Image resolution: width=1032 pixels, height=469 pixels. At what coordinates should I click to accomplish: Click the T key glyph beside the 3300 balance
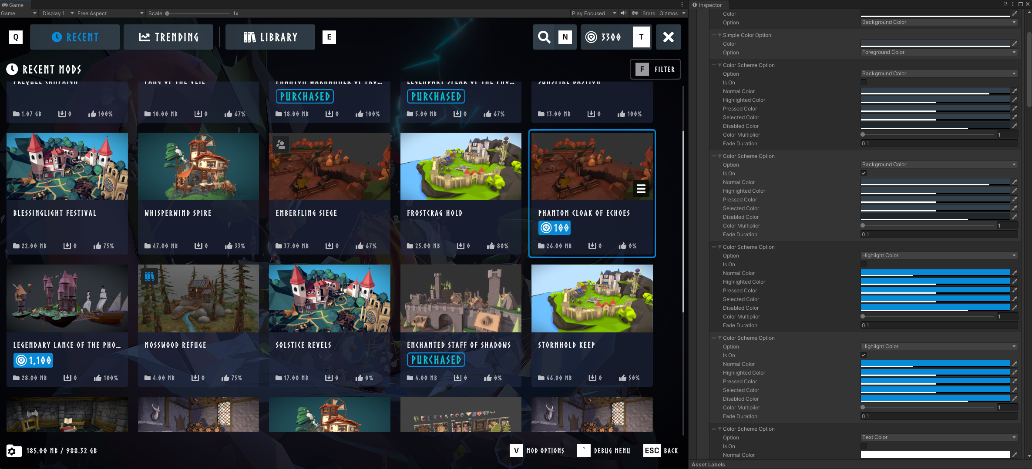[x=641, y=37]
